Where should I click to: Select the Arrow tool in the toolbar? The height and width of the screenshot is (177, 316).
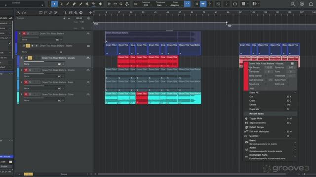[54, 4]
